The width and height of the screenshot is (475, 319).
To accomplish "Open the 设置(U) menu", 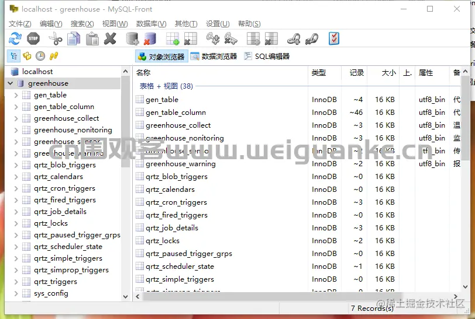I will pyautogui.click(x=218, y=24).
